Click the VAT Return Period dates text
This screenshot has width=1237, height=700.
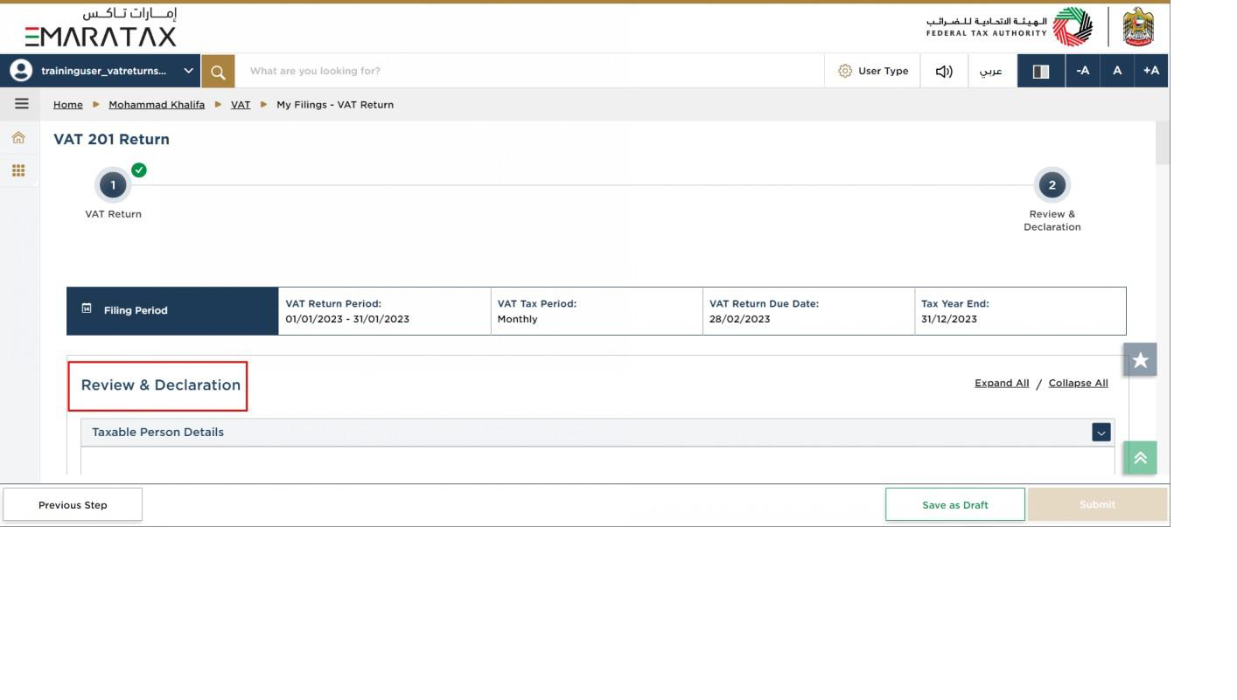click(x=347, y=319)
